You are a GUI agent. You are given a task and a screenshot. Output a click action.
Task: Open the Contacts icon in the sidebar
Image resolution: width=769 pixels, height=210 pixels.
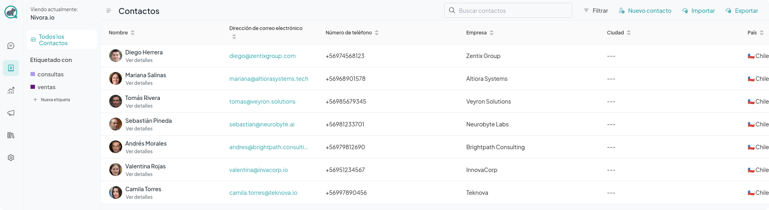pos(11,68)
